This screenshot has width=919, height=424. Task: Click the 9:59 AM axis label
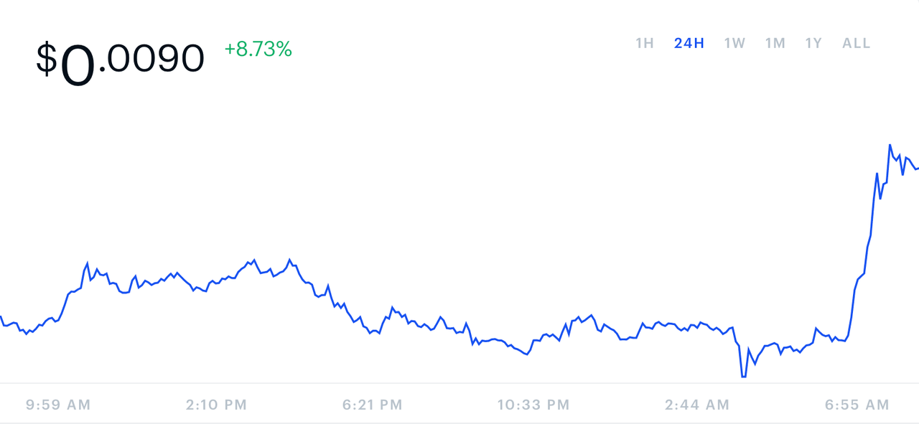58,405
